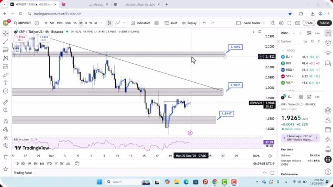Select the Text annotation tool
Screen dimensions: 333x187
(x=5, y=83)
